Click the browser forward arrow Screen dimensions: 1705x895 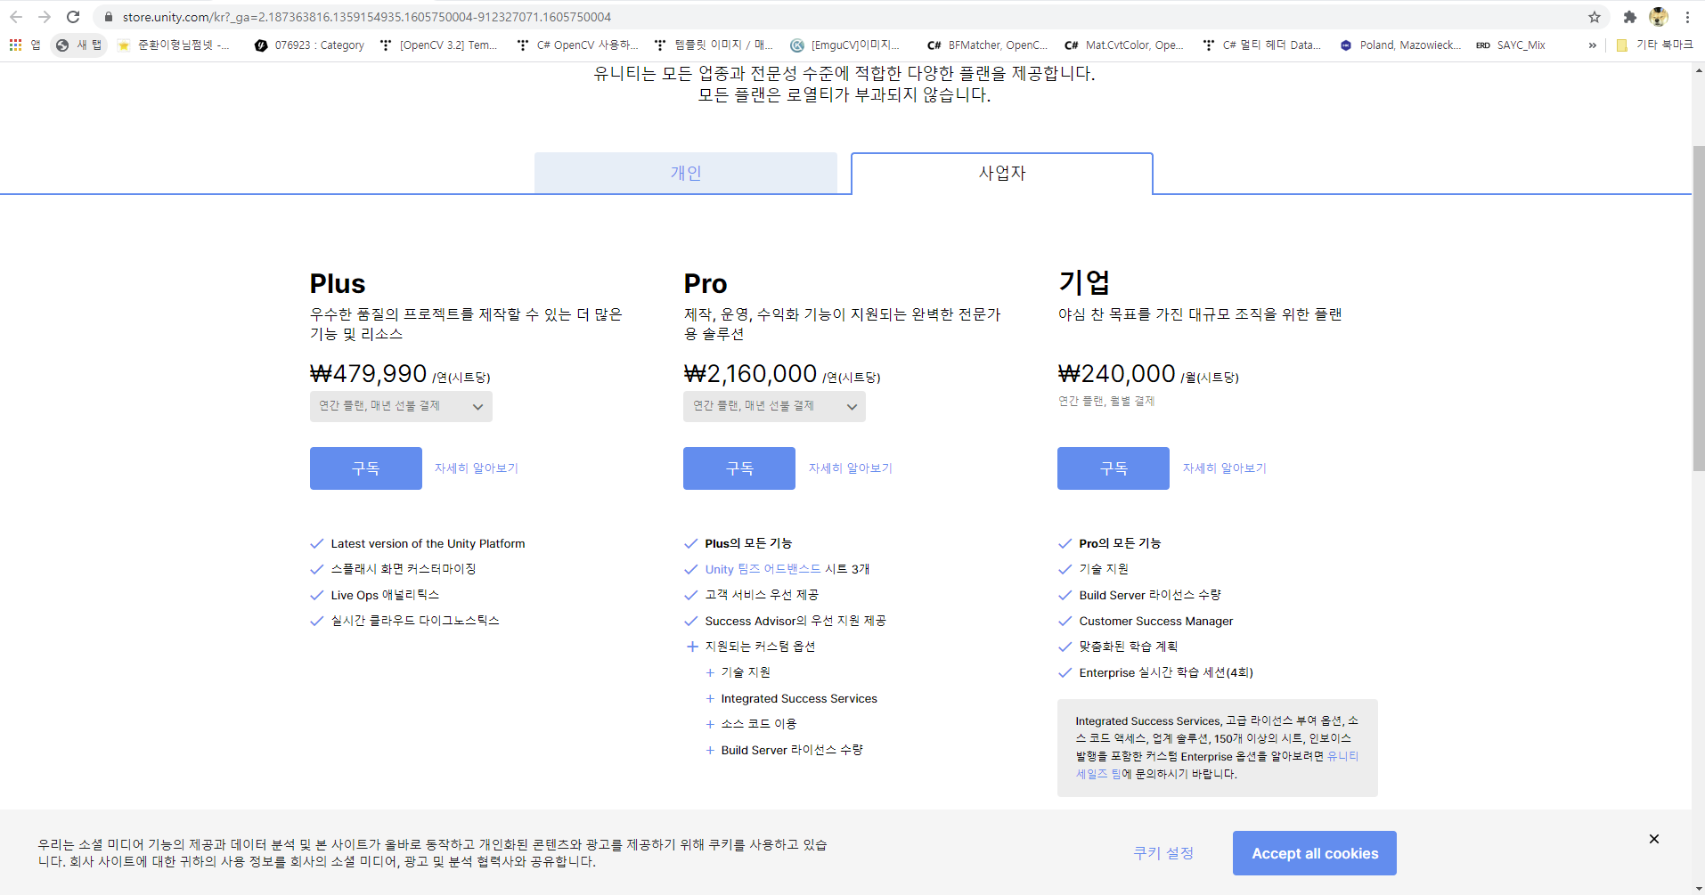tap(45, 17)
